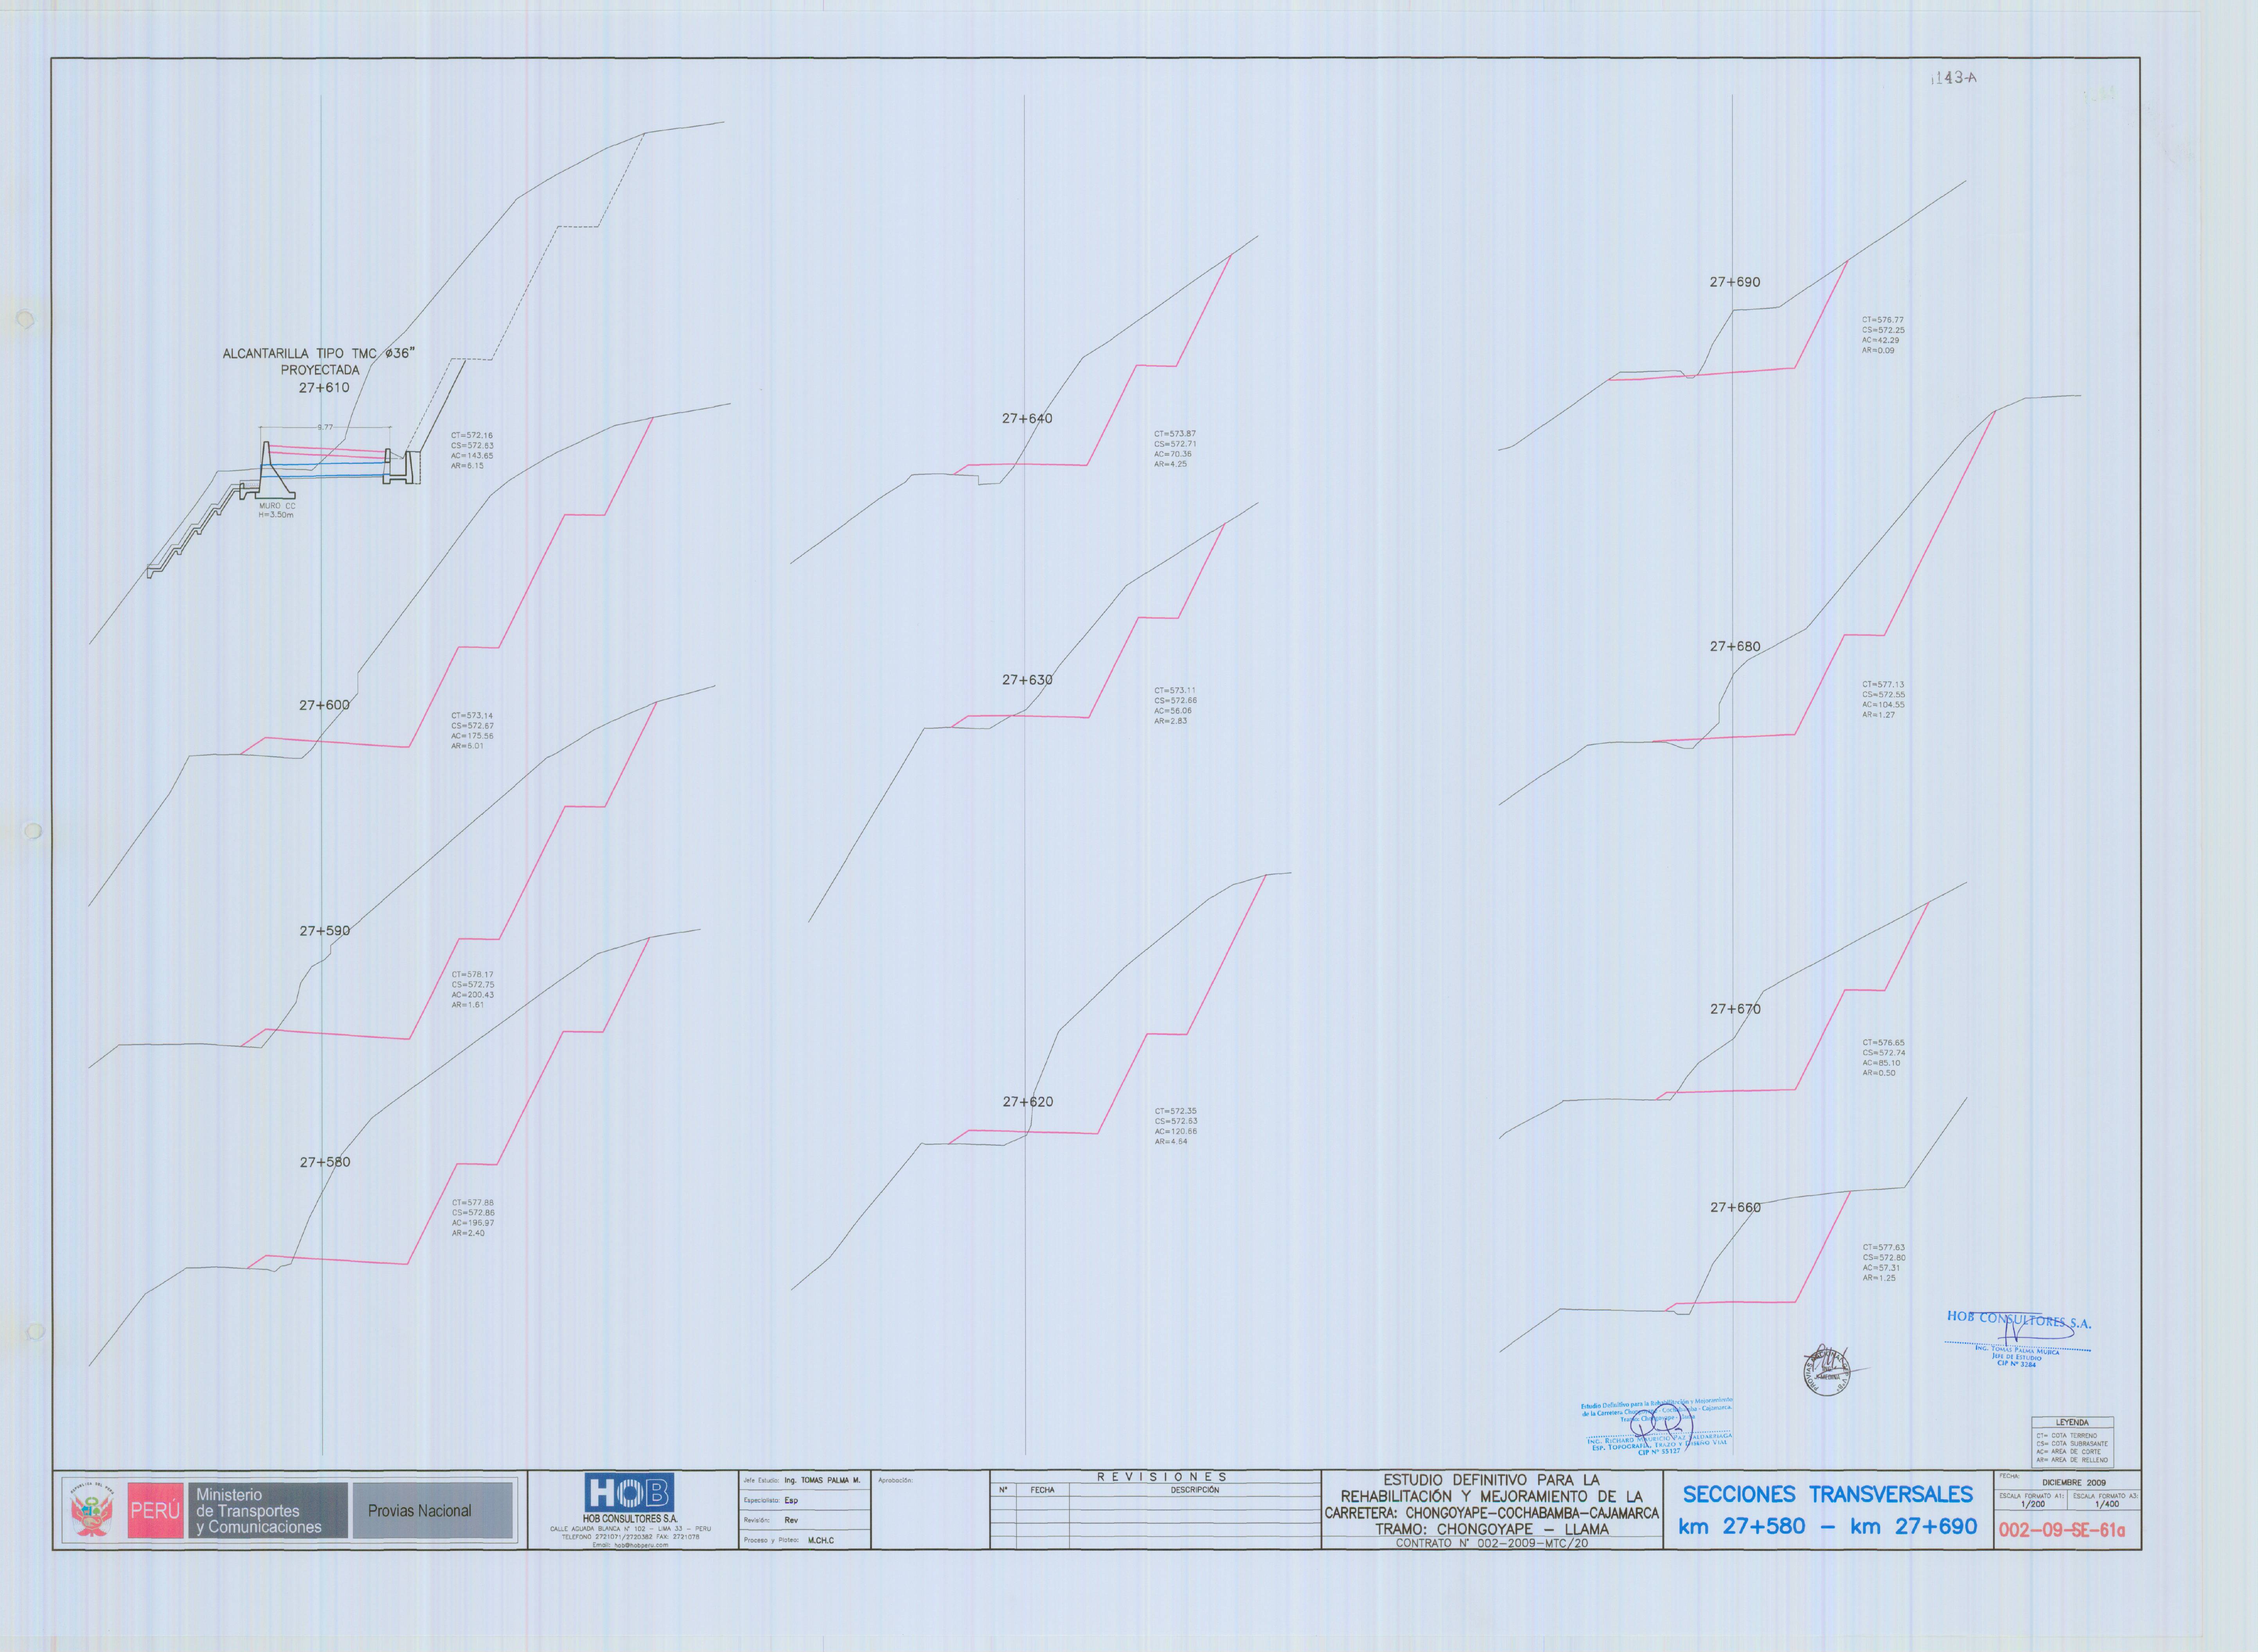The height and width of the screenshot is (1652, 2258).
Task: Click the scale value '1/400'
Action: (x=2106, y=1504)
